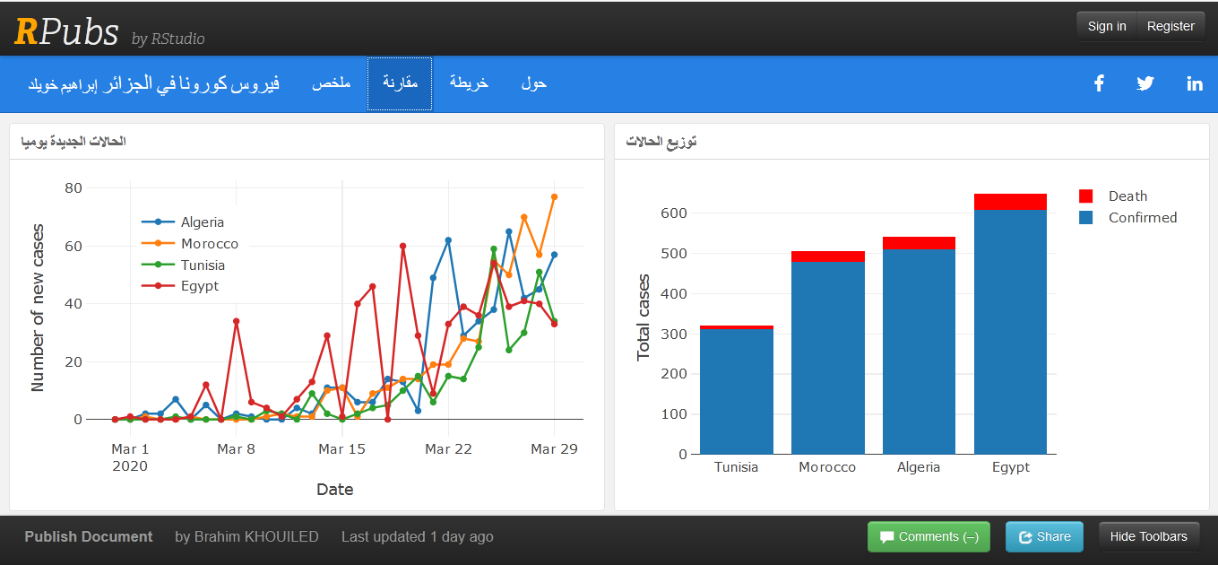
Task: Click the Share button
Action: [x=1044, y=537]
